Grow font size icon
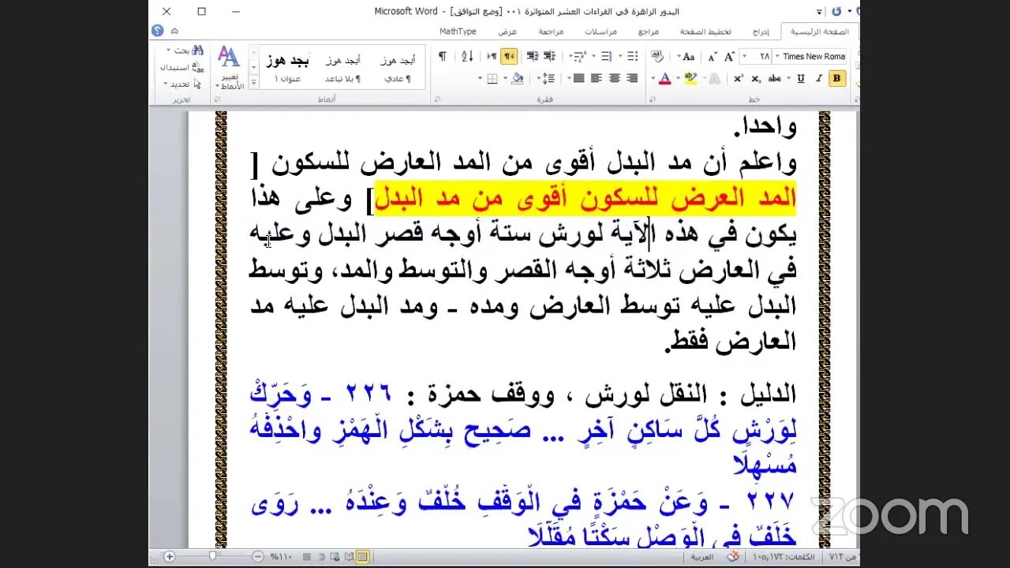1010x568 pixels. 729,56
